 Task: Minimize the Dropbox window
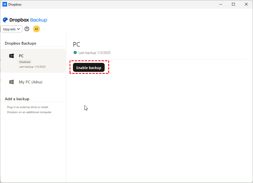coord(221,4)
